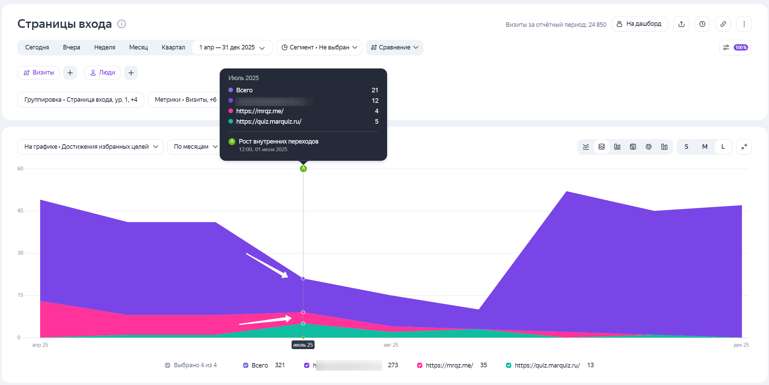Click legend value 321 next to Всего
Viewport: 769px width, 385px height.
[x=280, y=365]
